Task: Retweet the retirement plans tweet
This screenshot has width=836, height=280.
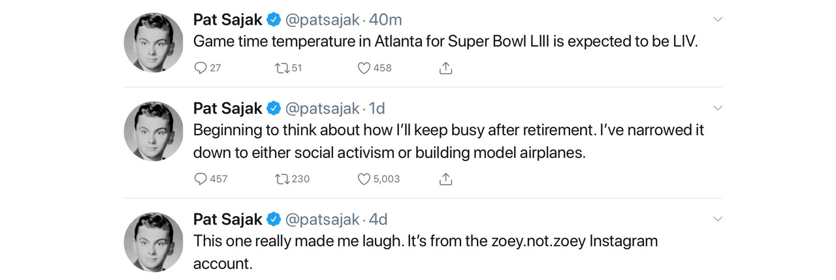Action: 282,179
